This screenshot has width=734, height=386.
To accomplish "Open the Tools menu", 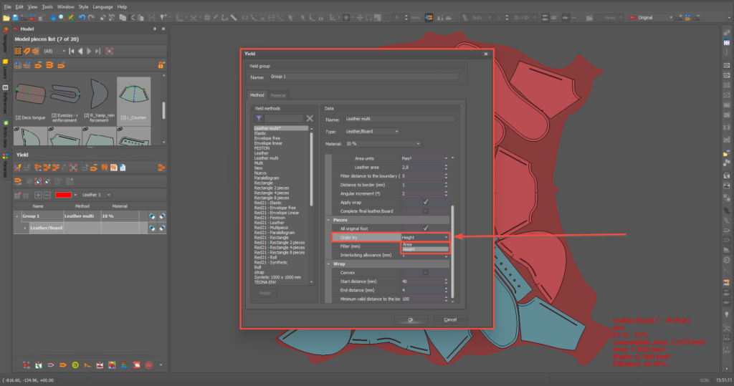I will pos(47,6).
